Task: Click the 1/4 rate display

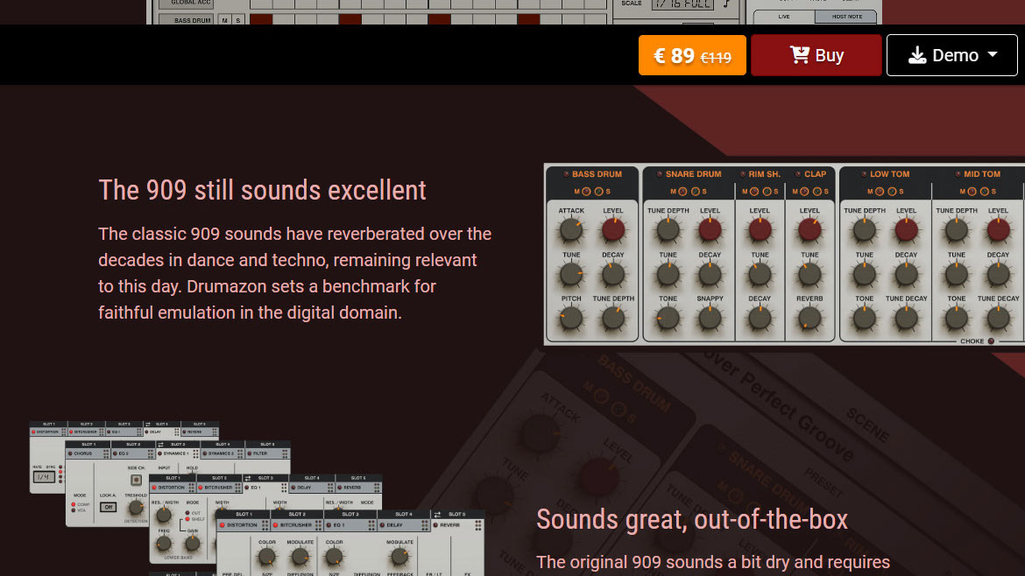Action: (44, 477)
